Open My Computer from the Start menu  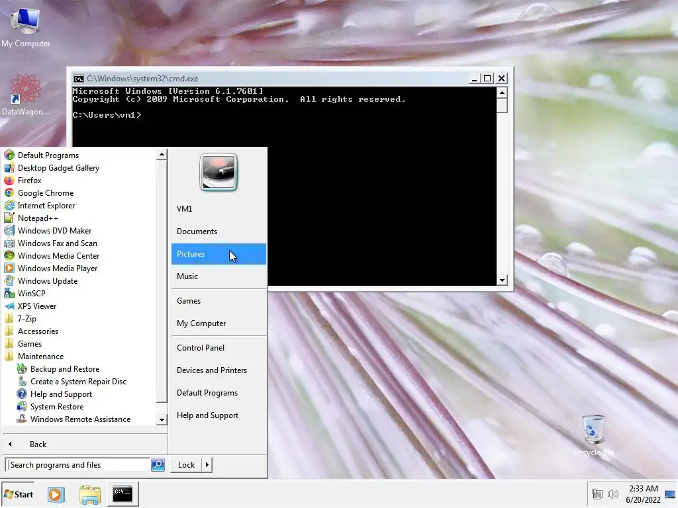tap(218, 323)
